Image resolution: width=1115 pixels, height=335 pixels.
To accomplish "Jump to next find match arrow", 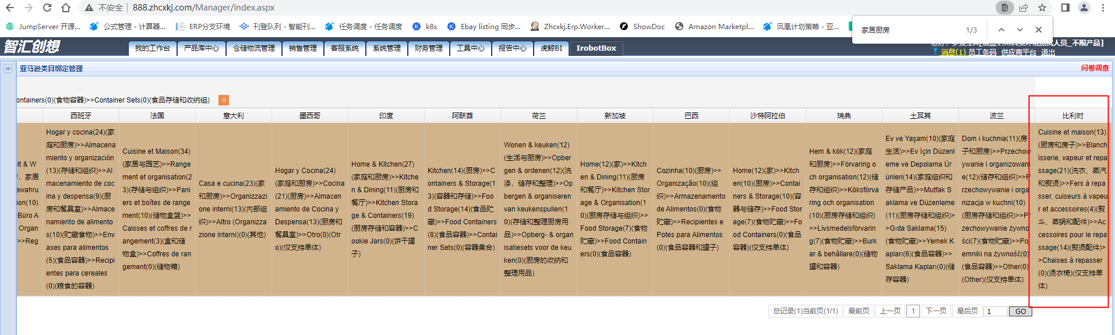I will [x=1020, y=30].
